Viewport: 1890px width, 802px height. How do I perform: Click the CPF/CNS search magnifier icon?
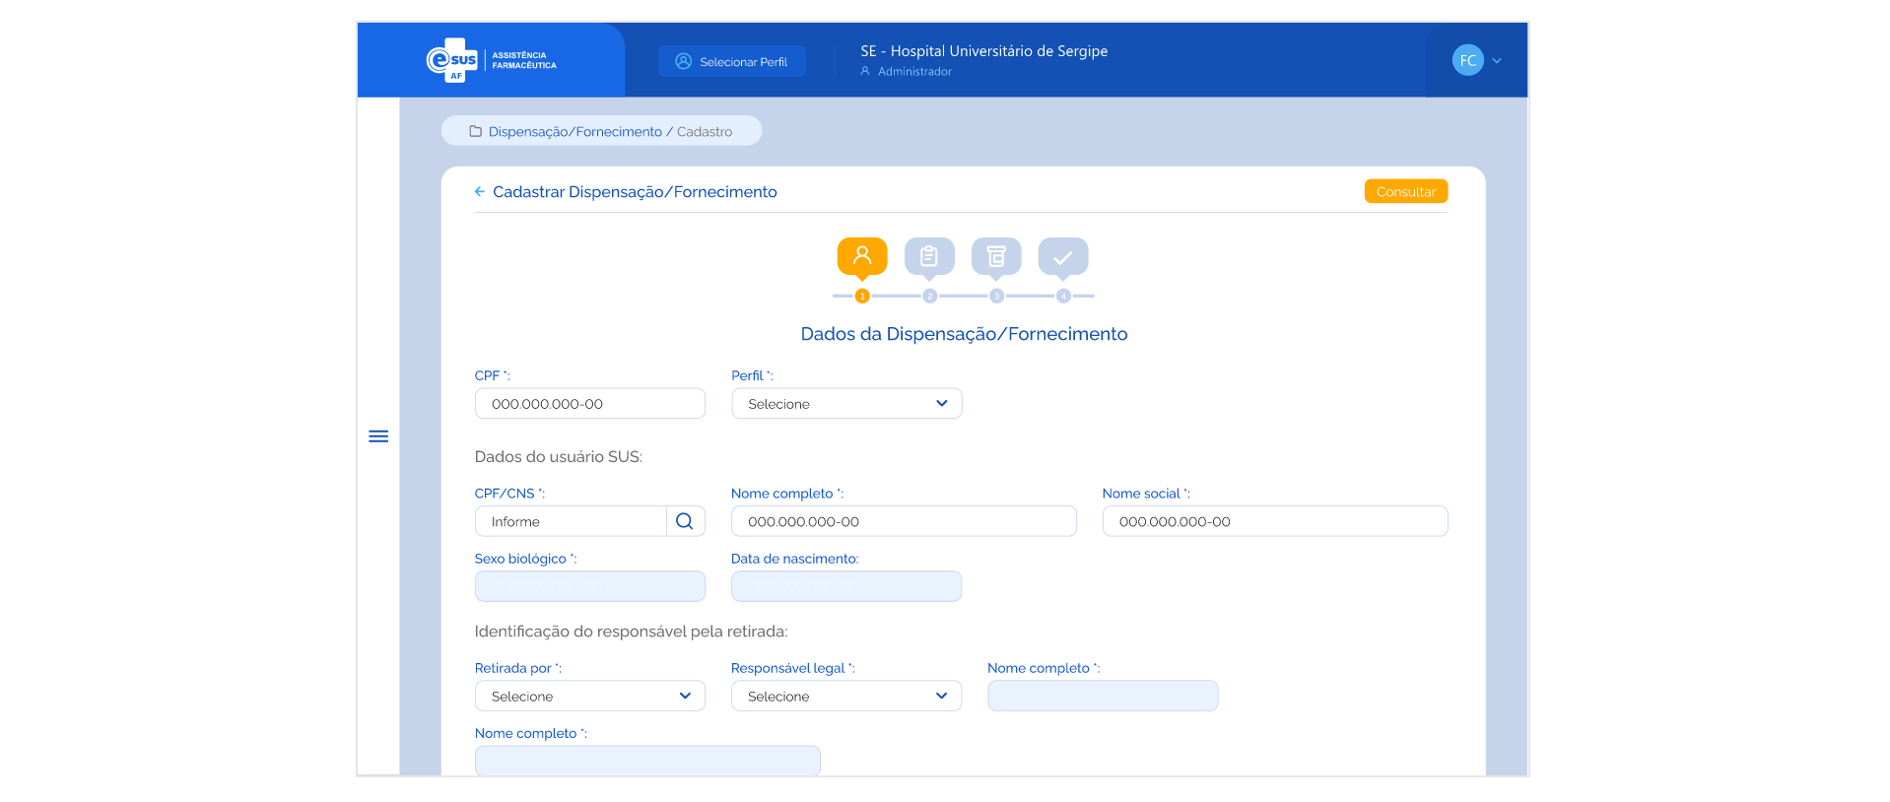685,521
